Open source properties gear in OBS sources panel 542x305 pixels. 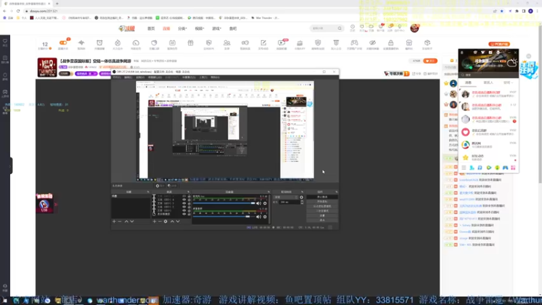(165, 222)
